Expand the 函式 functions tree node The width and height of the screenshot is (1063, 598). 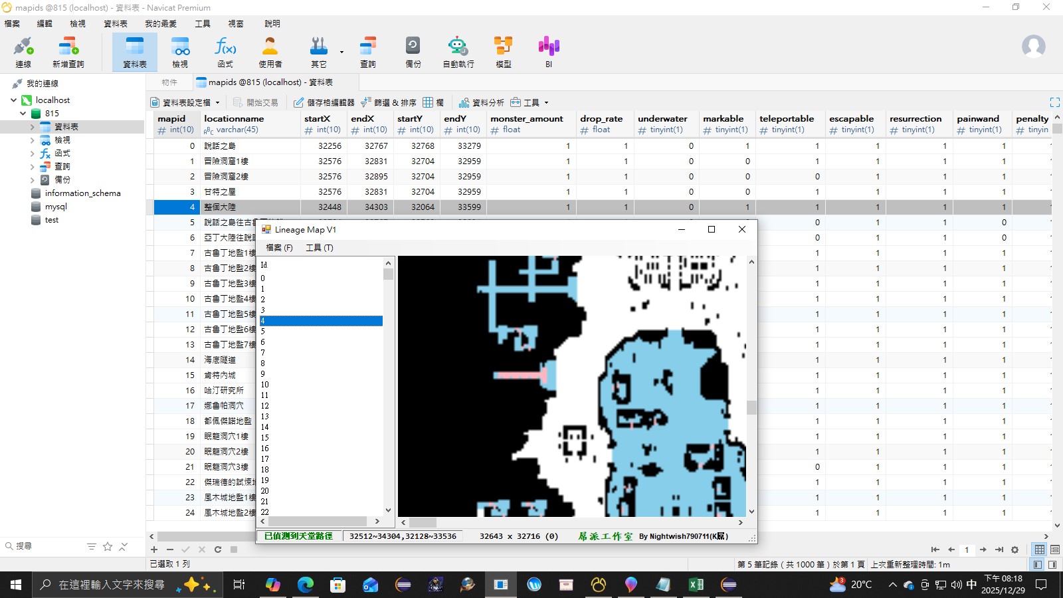[32, 153]
